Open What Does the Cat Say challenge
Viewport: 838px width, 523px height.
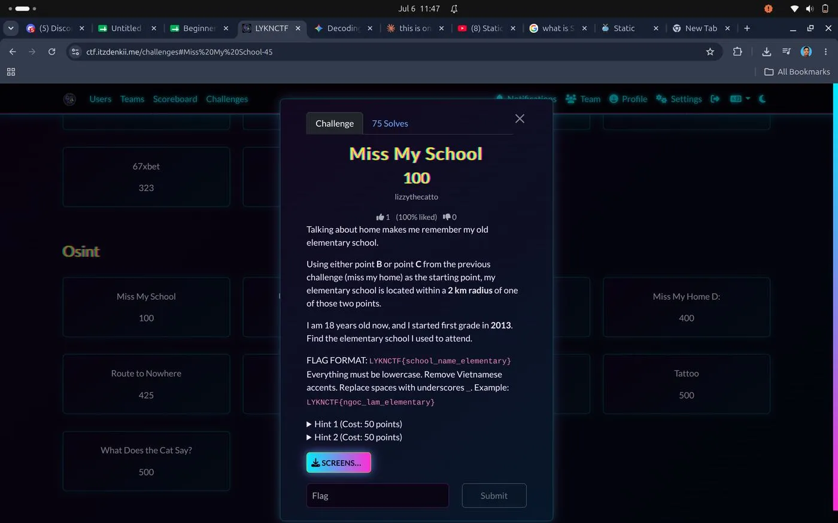pyautogui.click(x=147, y=461)
